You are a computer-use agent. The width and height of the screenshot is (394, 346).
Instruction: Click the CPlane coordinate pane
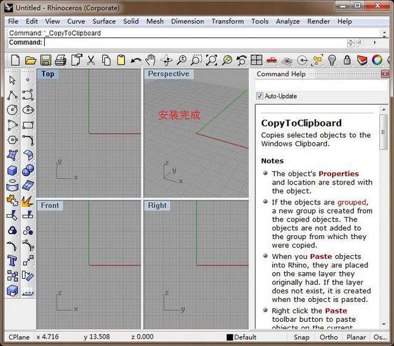click(19, 337)
